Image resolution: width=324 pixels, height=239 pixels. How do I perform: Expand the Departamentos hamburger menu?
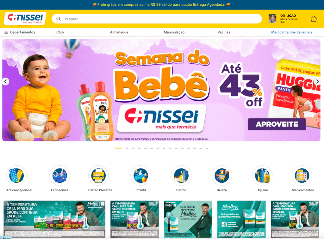[x=6, y=32]
